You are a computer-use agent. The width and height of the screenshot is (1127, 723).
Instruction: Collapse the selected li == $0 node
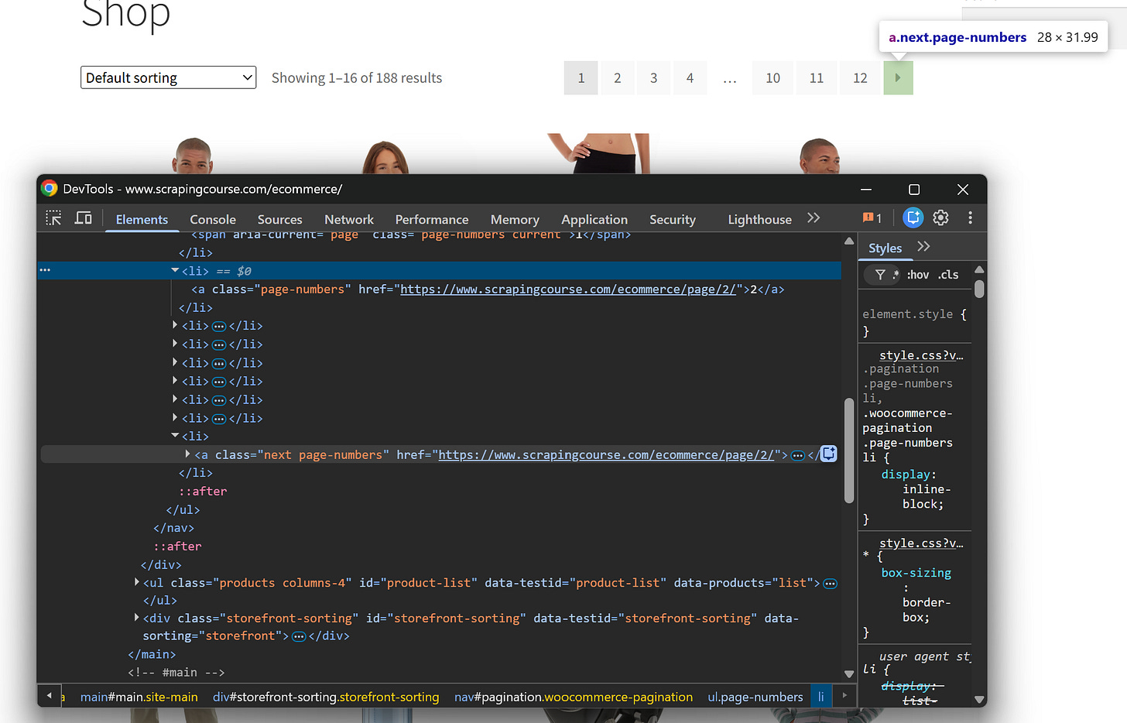(x=175, y=270)
